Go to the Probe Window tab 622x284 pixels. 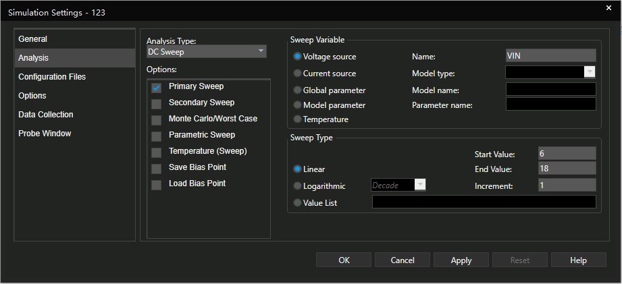point(74,134)
